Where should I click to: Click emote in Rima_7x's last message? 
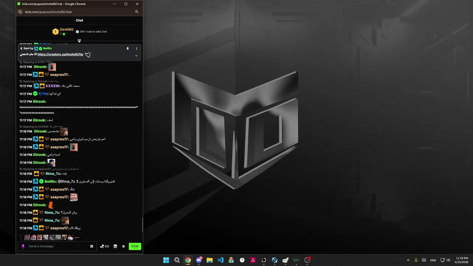[x=65, y=221]
